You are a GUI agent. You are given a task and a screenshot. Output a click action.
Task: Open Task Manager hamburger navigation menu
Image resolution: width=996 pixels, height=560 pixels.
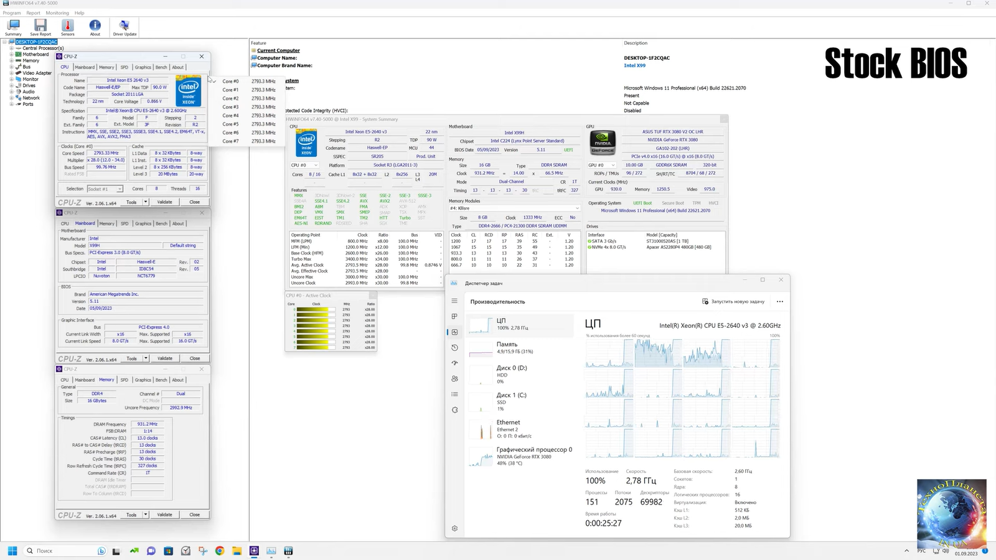pyautogui.click(x=454, y=301)
